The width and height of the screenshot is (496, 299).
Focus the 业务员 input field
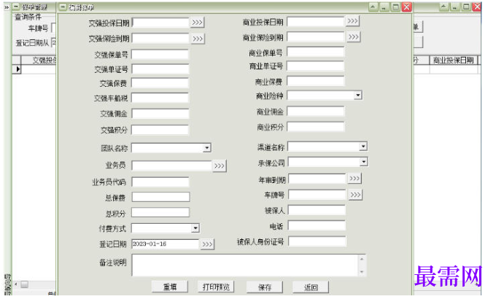[x=171, y=166]
